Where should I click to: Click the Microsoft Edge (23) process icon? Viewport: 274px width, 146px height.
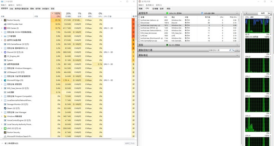click(5, 80)
